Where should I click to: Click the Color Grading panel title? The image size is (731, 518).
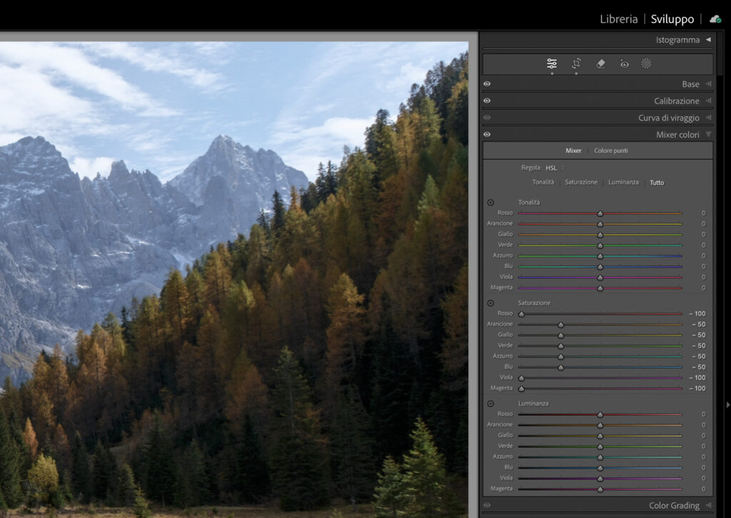click(x=674, y=505)
